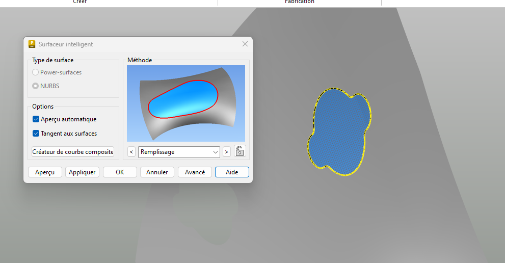Disable the Aperçu automatique checkbox
The height and width of the screenshot is (263, 505).
36,119
